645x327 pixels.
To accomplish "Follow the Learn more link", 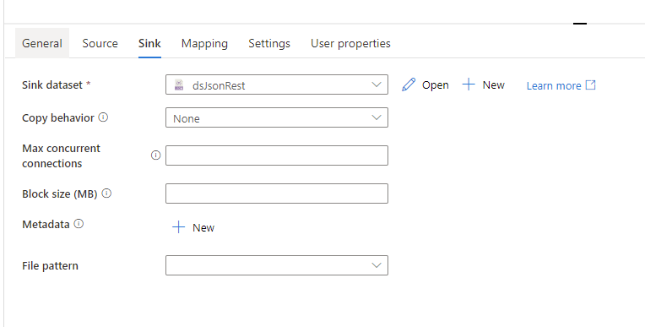I will [554, 85].
